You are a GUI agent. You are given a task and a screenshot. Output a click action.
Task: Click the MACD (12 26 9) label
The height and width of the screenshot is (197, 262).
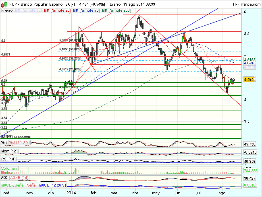click(52, 185)
